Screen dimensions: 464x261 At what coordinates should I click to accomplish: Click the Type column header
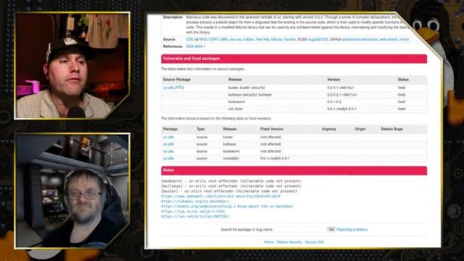tap(201, 129)
